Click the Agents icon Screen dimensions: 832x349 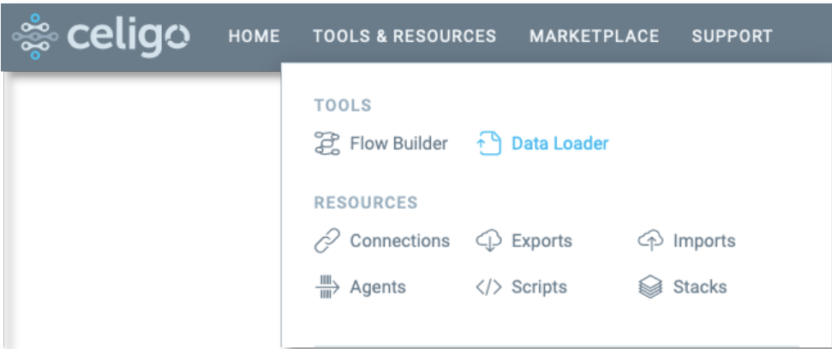(x=328, y=287)
